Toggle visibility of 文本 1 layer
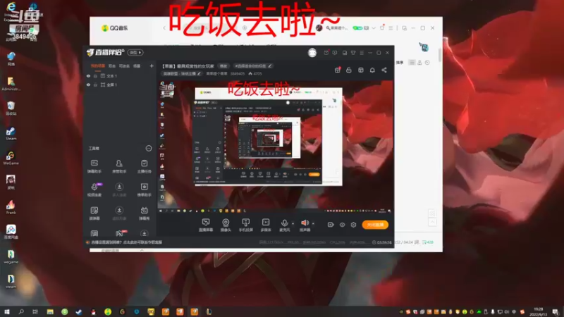The height and width of the screenshot is (317, 564). 89,76
